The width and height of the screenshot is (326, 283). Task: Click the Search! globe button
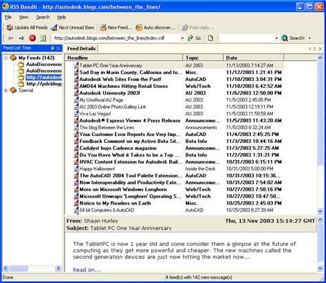(293, 38)
